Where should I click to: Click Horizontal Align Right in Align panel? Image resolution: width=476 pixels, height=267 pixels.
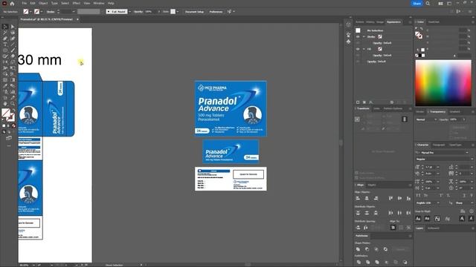[376, 198]
